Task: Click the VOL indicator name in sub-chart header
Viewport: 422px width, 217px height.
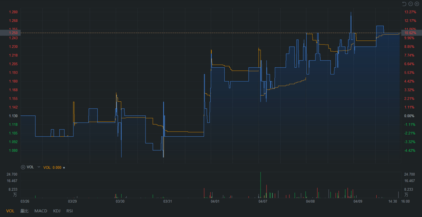Action: click(30, 167)
